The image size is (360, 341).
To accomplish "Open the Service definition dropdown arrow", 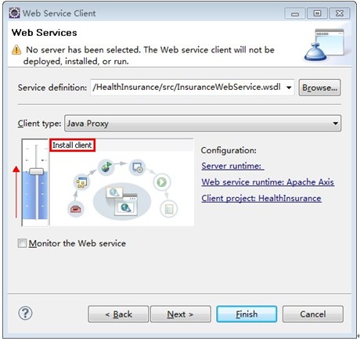I will pyautogui.click(x=289, y=88).
